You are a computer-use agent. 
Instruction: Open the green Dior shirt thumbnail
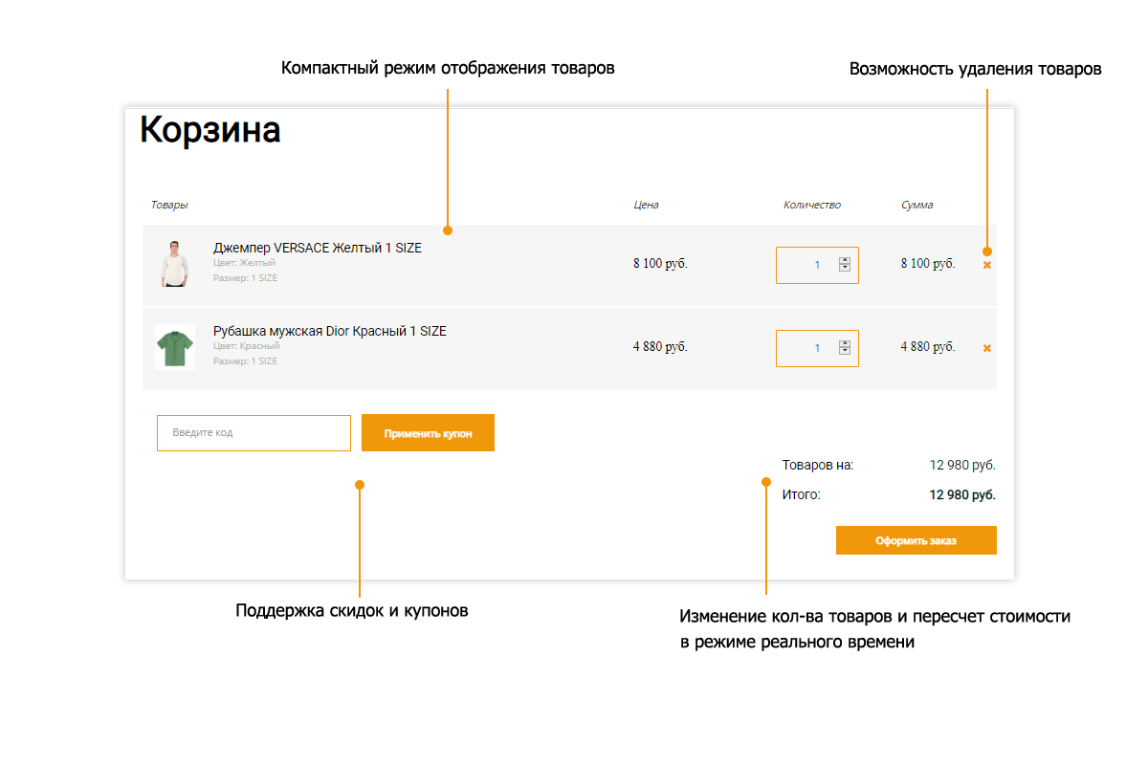click(x=174, y=347)
